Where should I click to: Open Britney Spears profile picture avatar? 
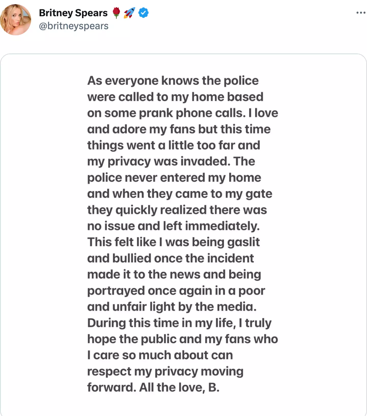16,20
